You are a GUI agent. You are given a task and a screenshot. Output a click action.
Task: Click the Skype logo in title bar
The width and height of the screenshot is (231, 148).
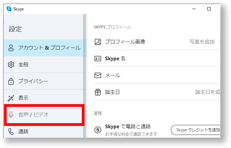(9, 9)
